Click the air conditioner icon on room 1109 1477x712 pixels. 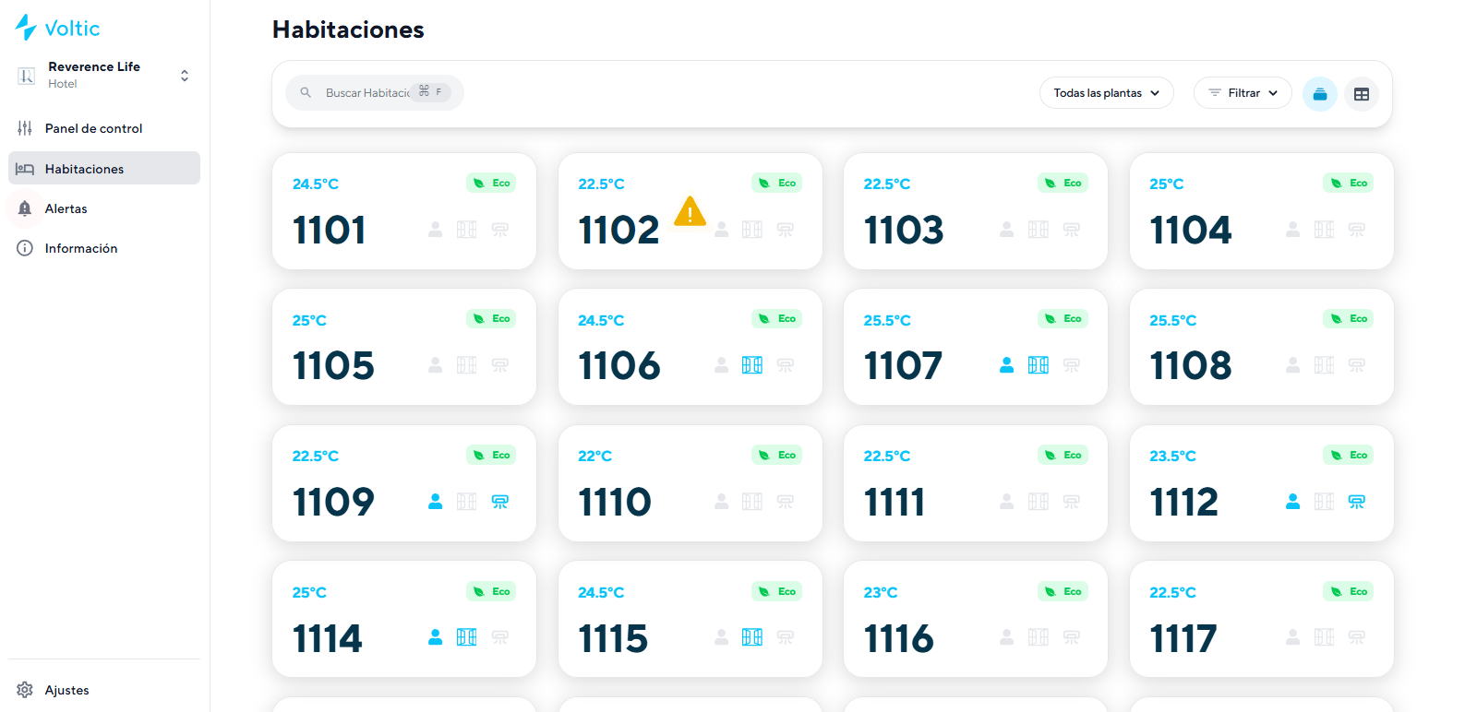pyautogui.click(x=500, y=502)
